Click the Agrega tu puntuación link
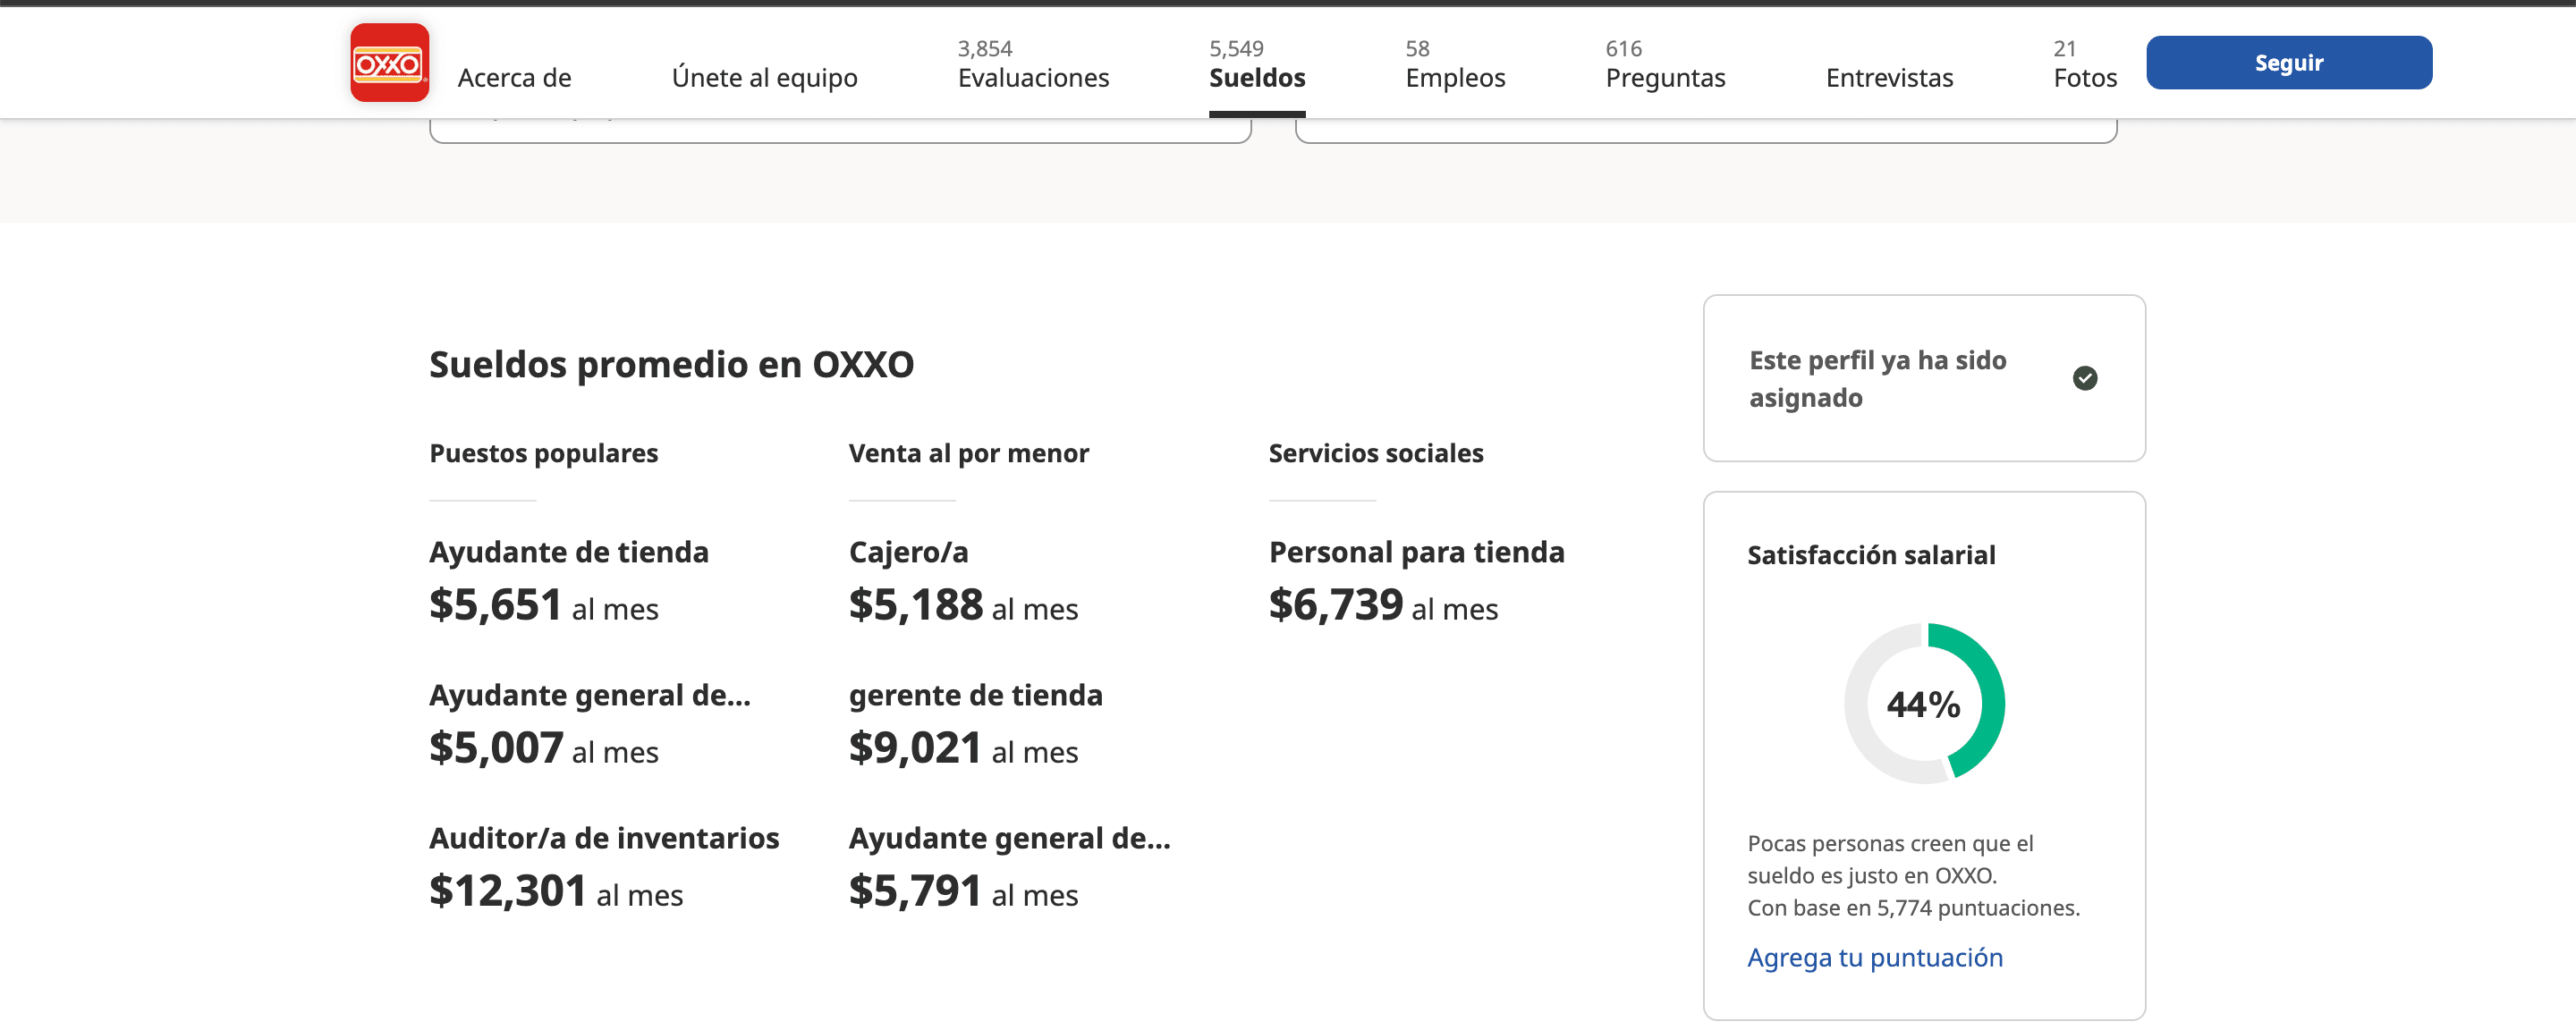 1875,958
